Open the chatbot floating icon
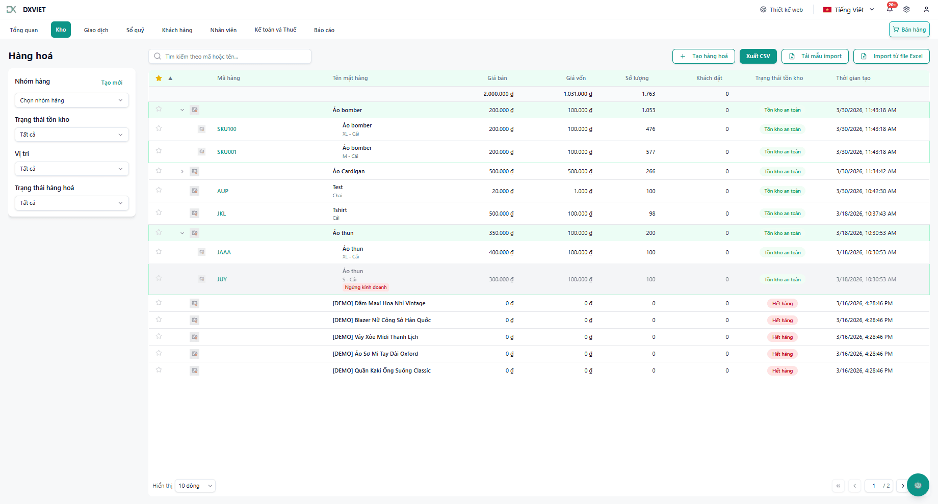The image size is (938, 504). pos(918,485)
